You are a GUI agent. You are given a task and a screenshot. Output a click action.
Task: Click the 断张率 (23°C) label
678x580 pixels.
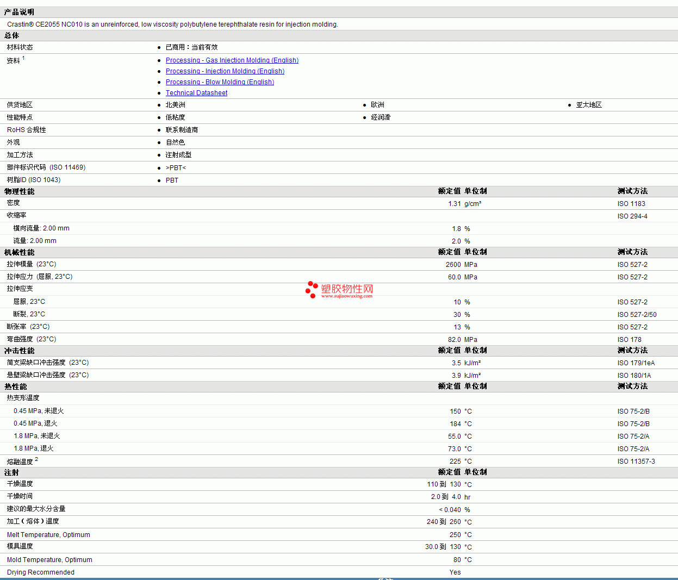pos(28,327)
